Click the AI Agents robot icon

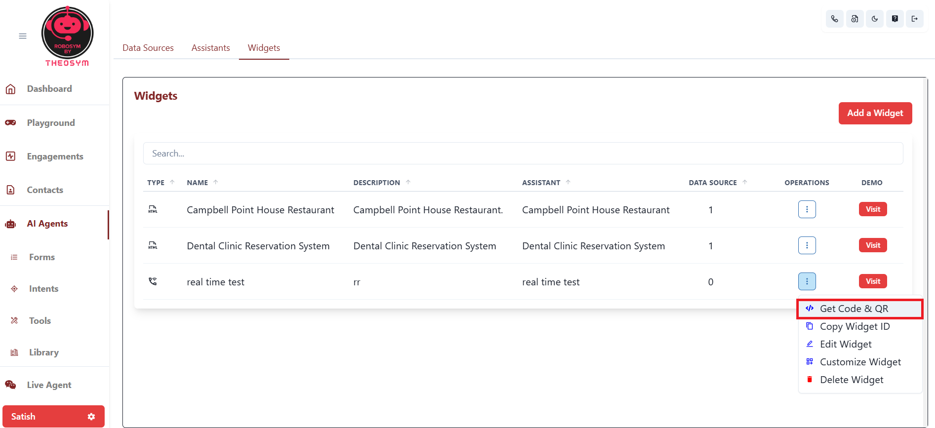[x=10, y=224]
